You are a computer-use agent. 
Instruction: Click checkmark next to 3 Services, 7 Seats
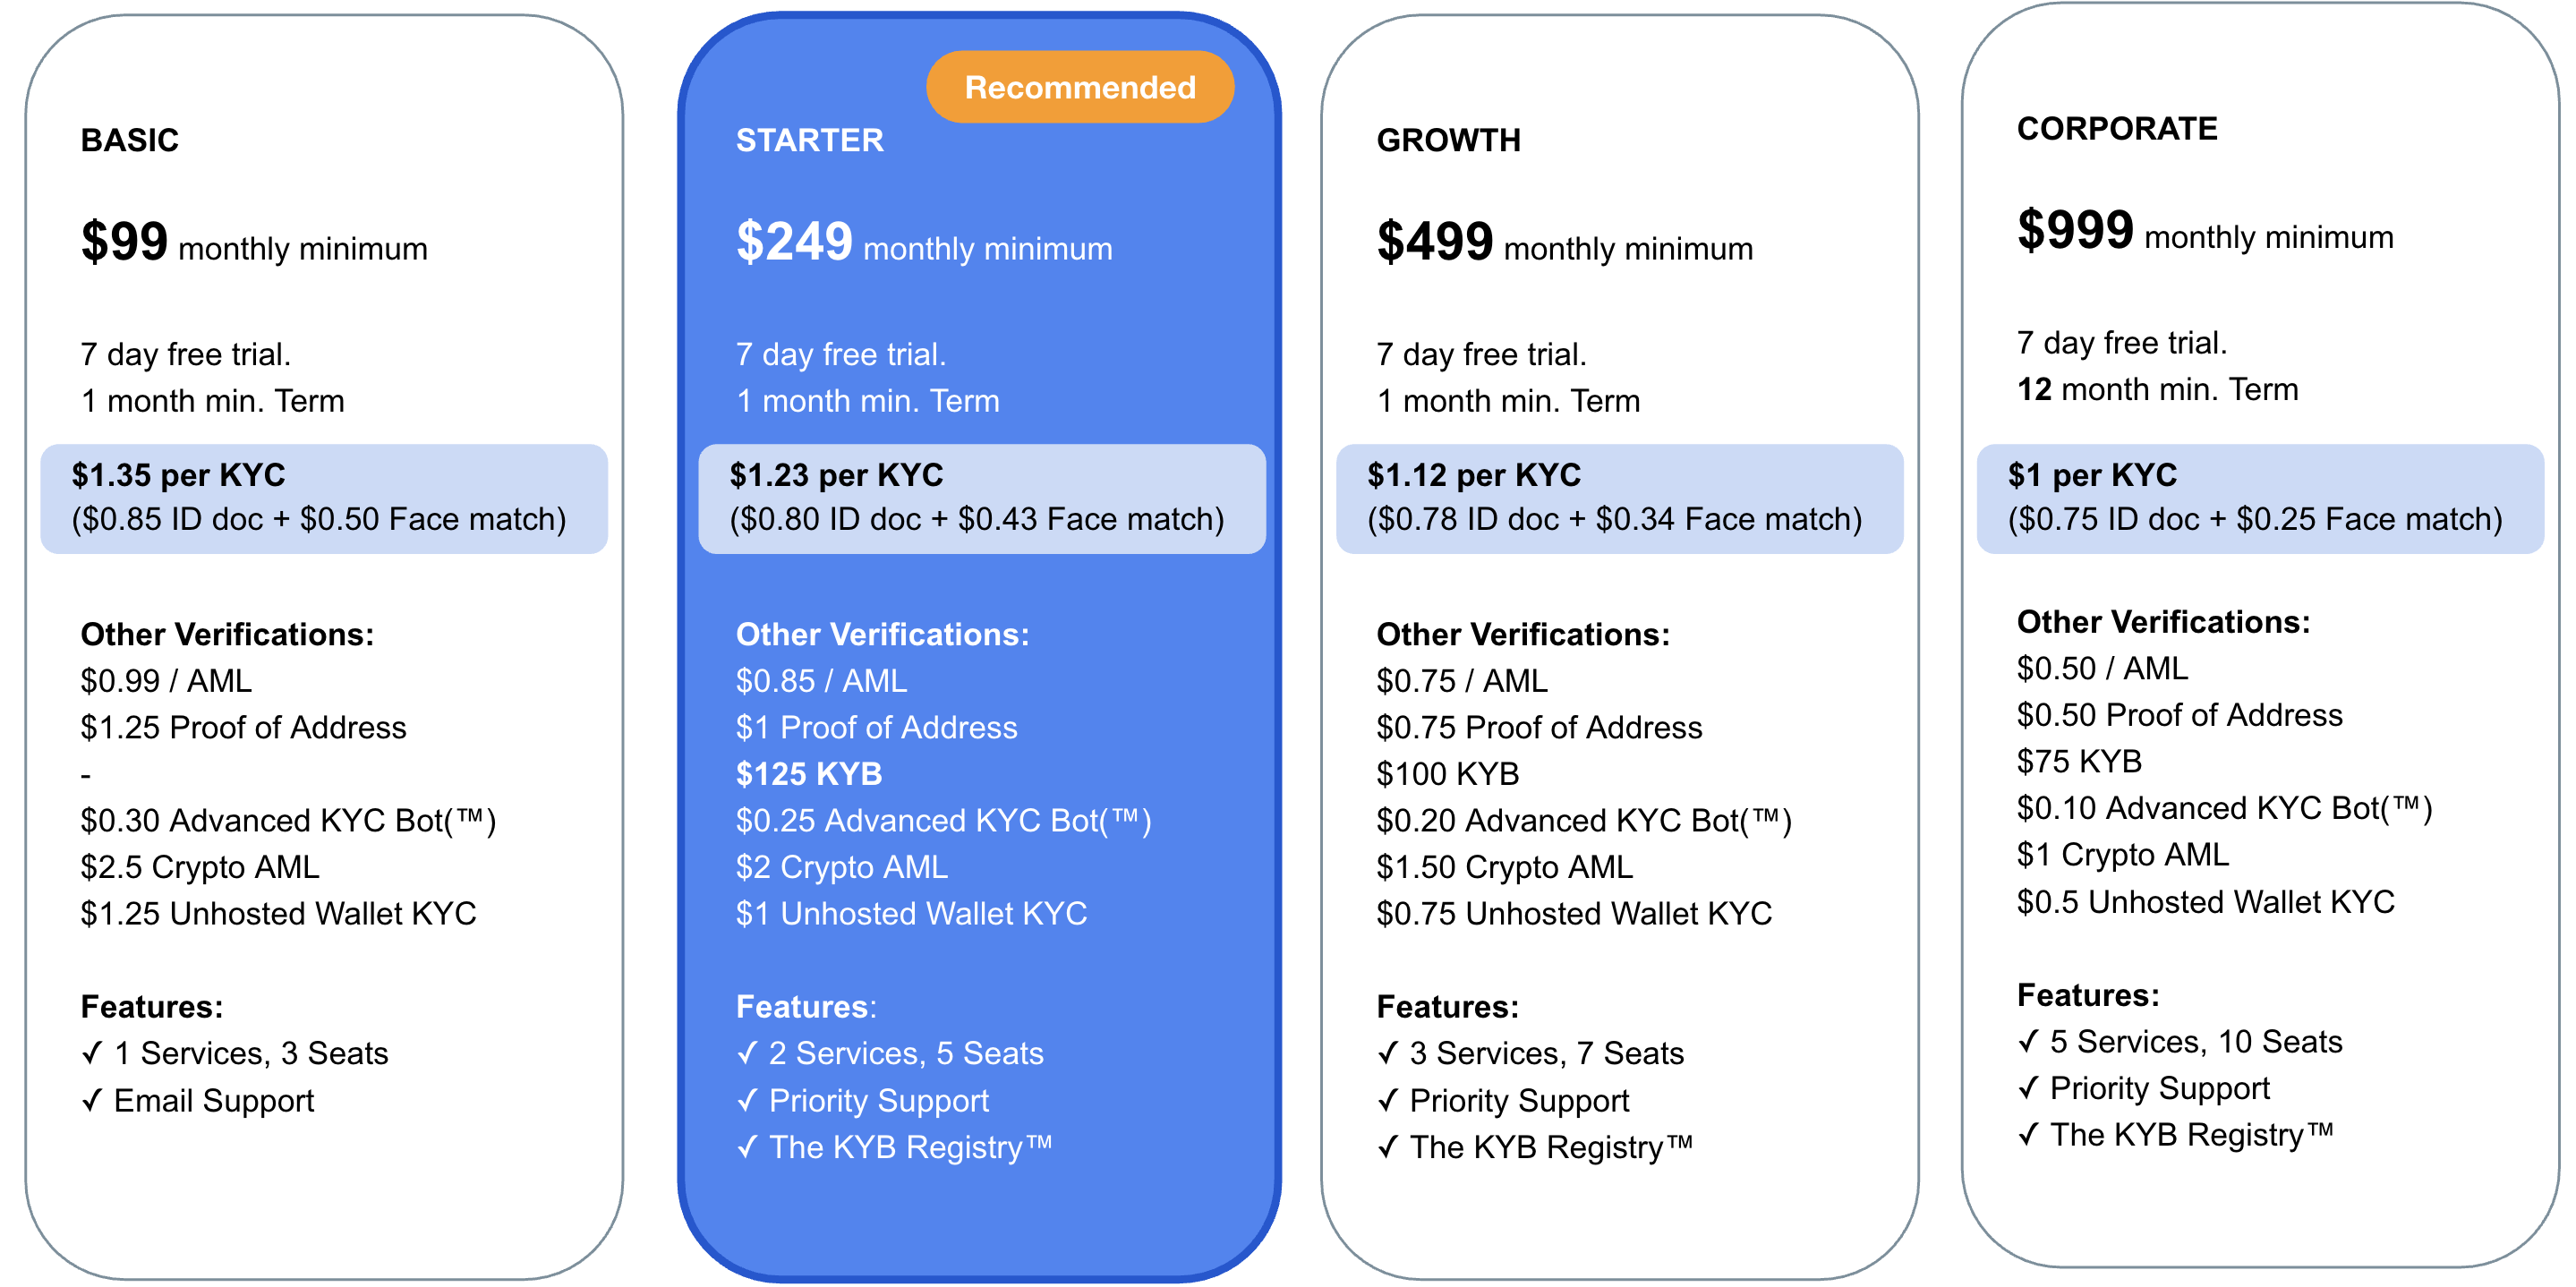pyautogui.click(x=1388, y=1053)
